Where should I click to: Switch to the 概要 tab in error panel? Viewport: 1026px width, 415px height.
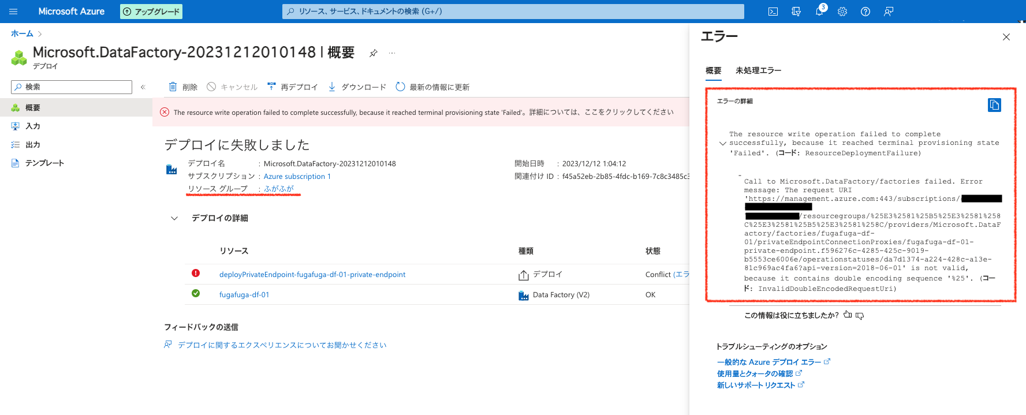tap(714, 71)
